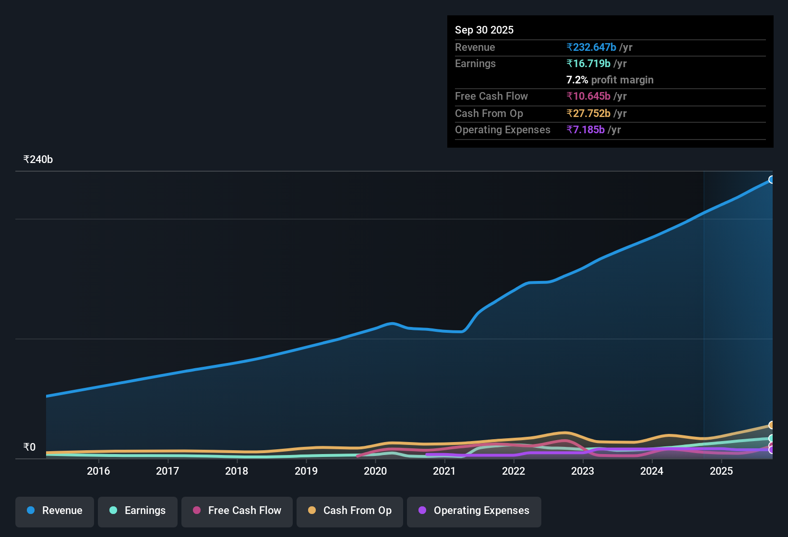
Task: Open the Cash From Op legend entry
Action: coord(349,511)
